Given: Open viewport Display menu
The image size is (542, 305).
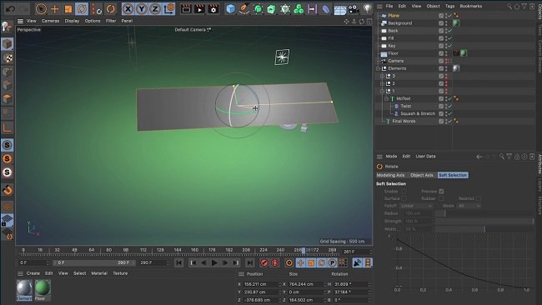Looking at the screenshot, I should tap(72, 21).
